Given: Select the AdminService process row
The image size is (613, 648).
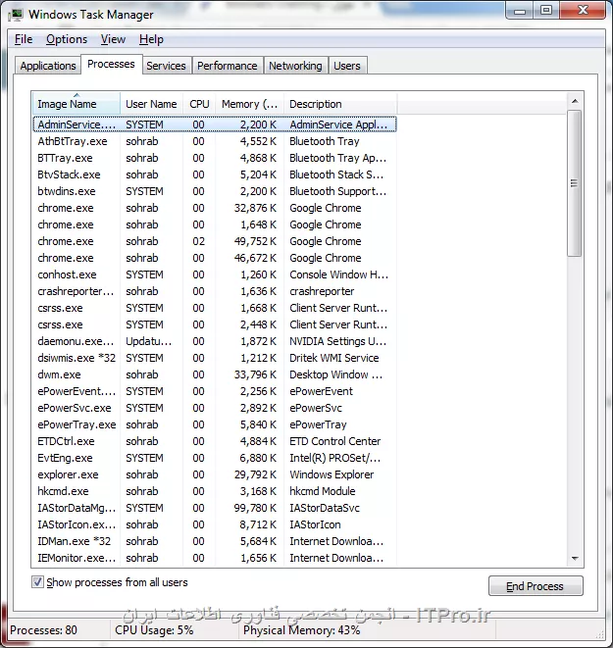Looking at the screenshot, I should click(x=215, y=125).
